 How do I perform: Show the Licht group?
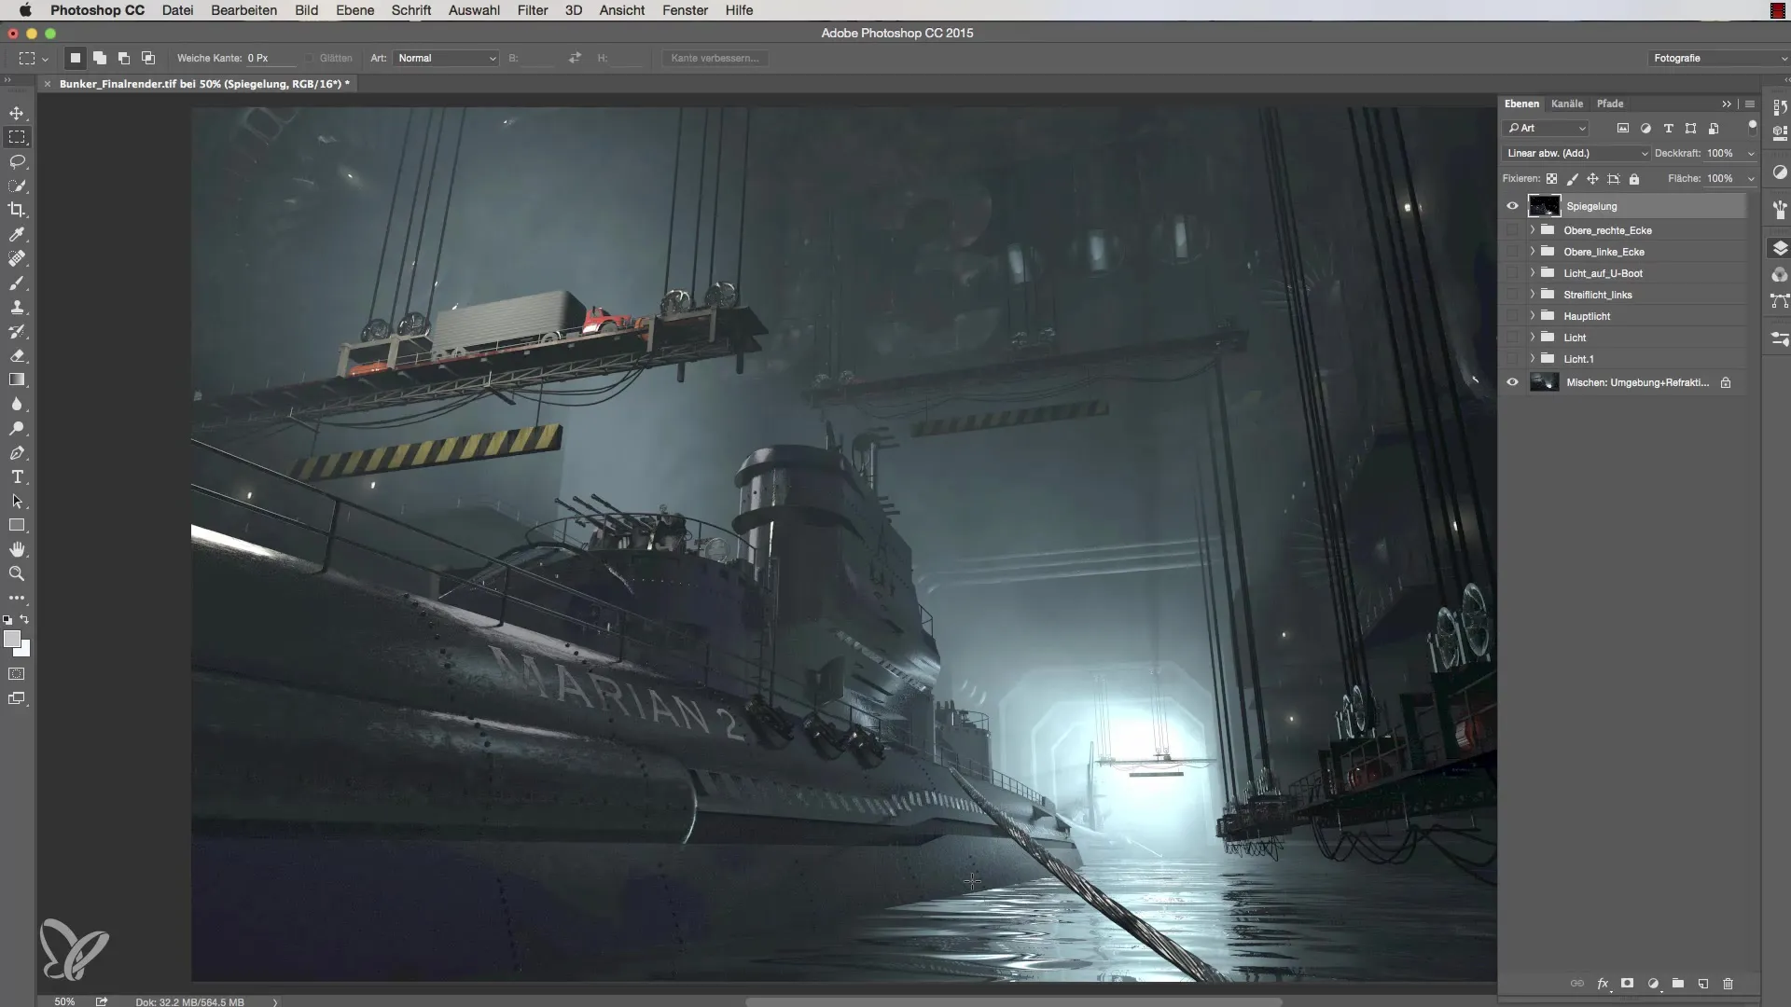[1512, 338]
